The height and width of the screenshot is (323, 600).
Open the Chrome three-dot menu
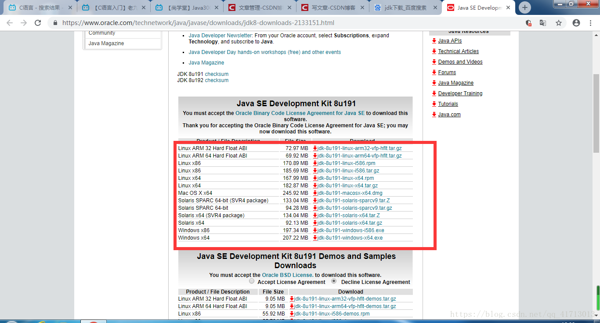tap(591, 23)
